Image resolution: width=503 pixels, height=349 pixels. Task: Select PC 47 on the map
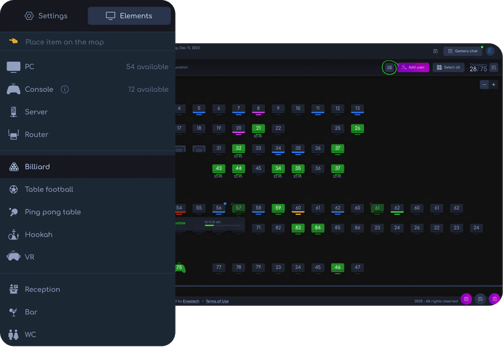coord(357,268)
